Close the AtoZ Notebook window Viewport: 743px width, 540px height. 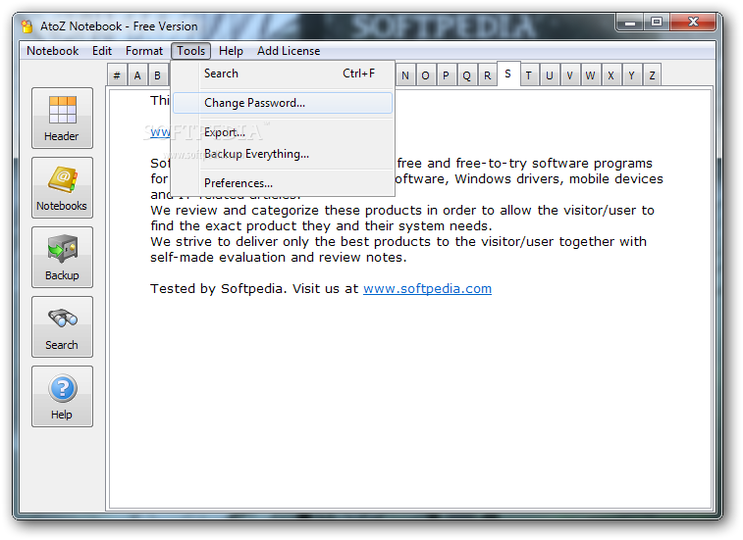pyautogui.click(x=693, y=23)
